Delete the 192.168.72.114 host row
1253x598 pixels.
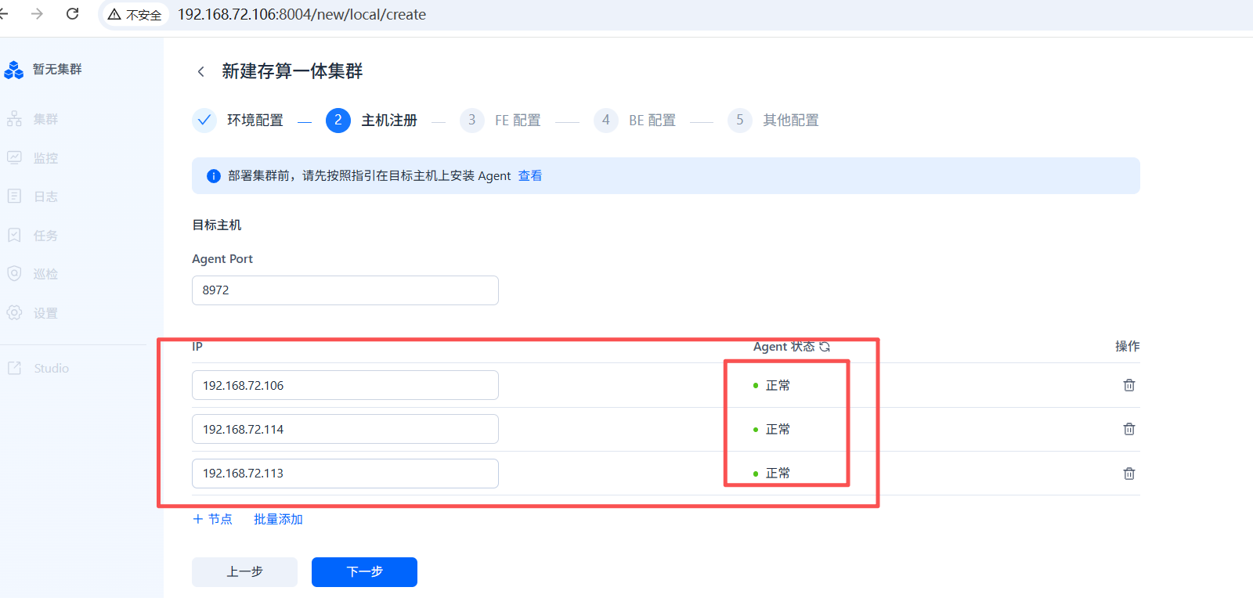1128,429
